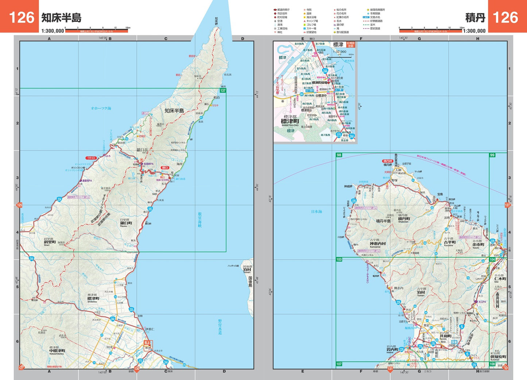Open page reference 98 green tag
The height and width of the screenshot is (380, 527).
coord(339,155)
